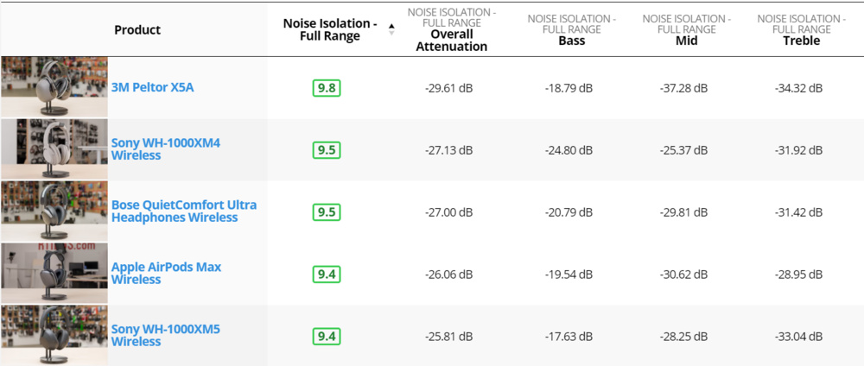Select the Bose QuietComfort Ultra product image

point(54,211)
